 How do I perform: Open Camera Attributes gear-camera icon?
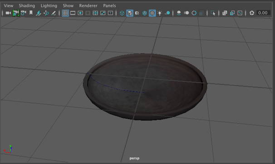coord(23,13)
